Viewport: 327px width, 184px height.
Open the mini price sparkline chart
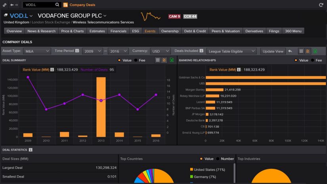pyautogui.click(x=151, y=16)
